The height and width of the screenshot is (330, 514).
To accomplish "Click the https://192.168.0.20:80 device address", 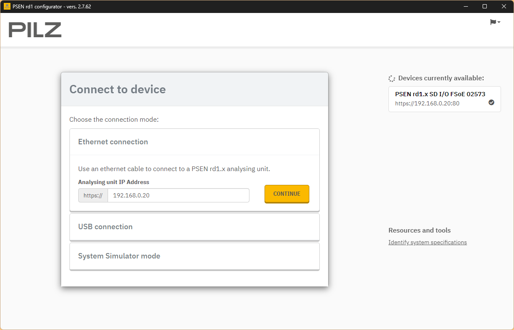I will point(427,103).
